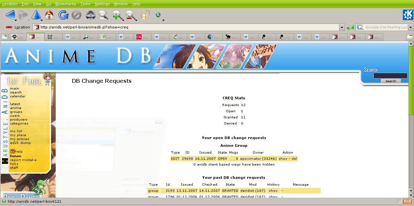Screen dimensions: 414x206
Task: Click the blue Back arrow icon
Action: pos(10,15)
